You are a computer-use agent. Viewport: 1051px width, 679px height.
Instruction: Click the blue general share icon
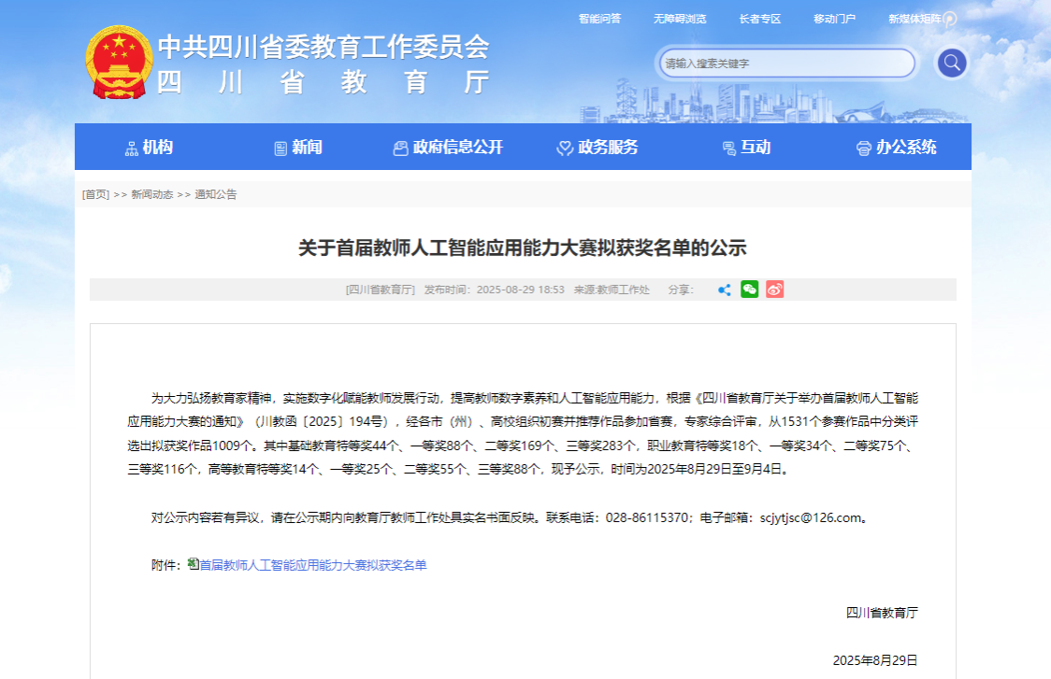(x=724, y=290)
